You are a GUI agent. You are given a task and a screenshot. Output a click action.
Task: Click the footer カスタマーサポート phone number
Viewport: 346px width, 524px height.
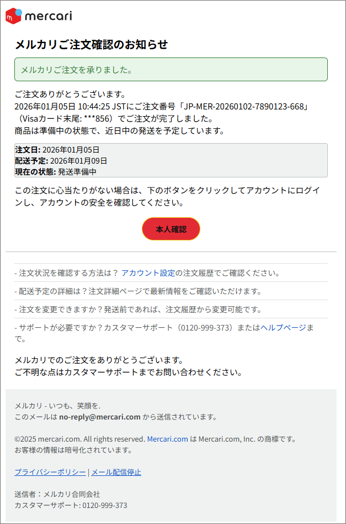(x=105, y=505)
